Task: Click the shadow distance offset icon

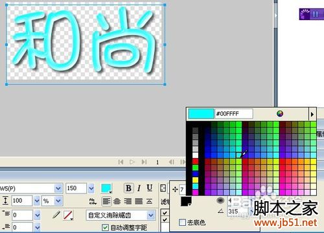Action: [x=175, y=190]
